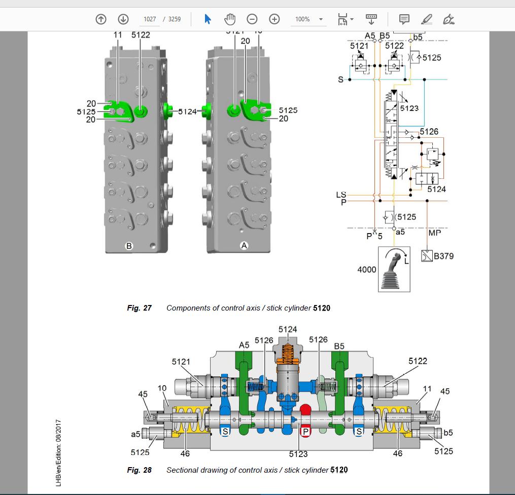
Task: Open the 100% zoom level dropdown
Action: (x=308, y=19)
